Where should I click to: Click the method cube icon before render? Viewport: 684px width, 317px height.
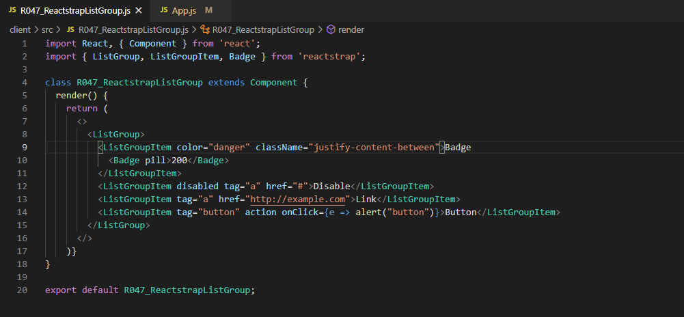(x=331, y=29)
